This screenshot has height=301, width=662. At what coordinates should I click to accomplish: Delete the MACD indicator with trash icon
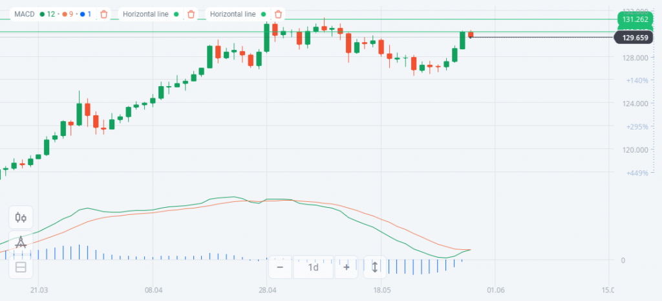pyautogui.click(x=104, y=14)
